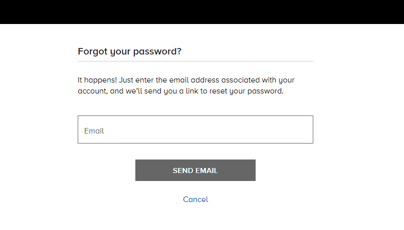This screenshot has width=404, height=230.
Task: Click the "Forgot your password?" heading
Action: tap(129, 51)
